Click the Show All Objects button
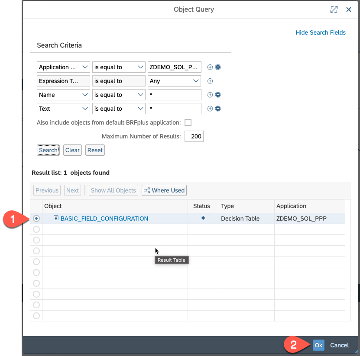 [x=114, y=190]
